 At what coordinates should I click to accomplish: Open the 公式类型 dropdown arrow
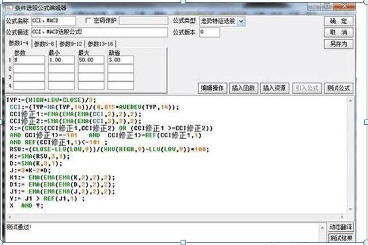tap(241, 21)
